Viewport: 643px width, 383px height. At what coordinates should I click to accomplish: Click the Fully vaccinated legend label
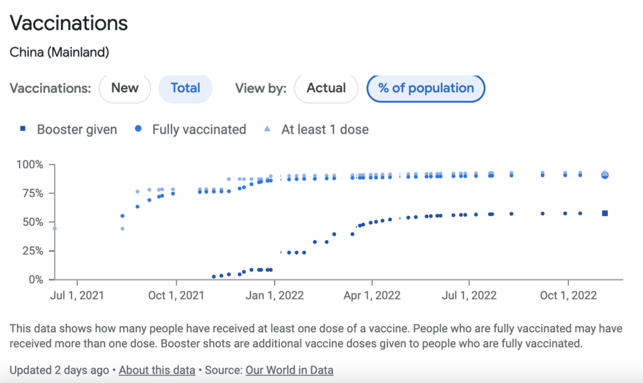coord(199,130)
